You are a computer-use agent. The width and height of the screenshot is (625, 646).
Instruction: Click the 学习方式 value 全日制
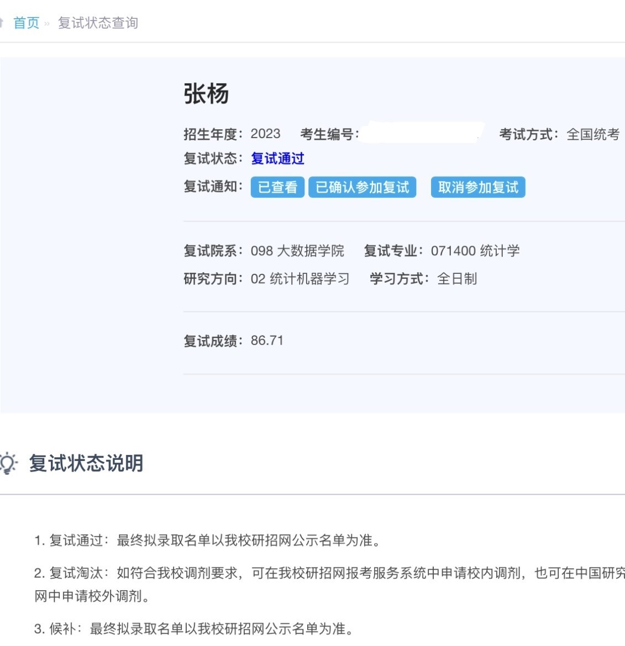pyautogui.click(x=457, y=279)
